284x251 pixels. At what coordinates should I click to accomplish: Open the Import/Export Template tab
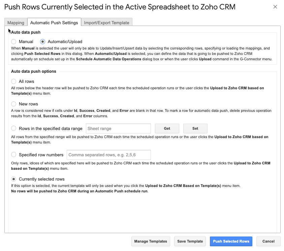coord(106,23)
